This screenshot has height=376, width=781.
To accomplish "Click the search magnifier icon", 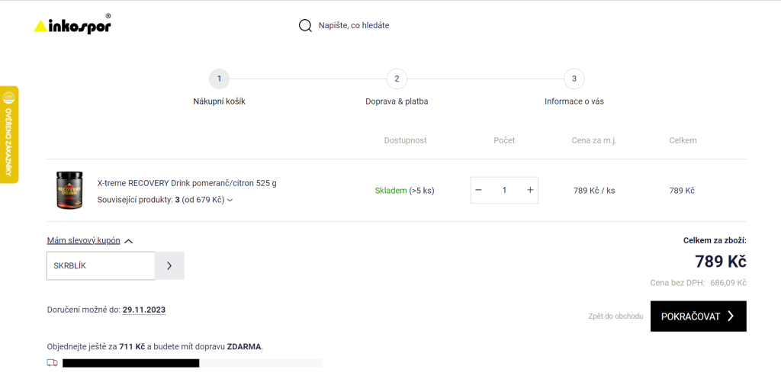I will click(305, 25).
